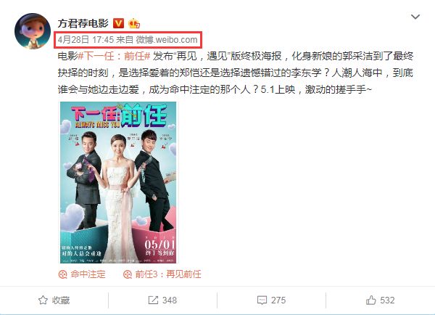Screen dimensions: 435x315
Task: Click the thumbs-up like icon
Action: tap(371, 300)
